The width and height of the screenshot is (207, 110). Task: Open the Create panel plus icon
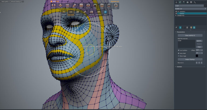tap(176, 2)
